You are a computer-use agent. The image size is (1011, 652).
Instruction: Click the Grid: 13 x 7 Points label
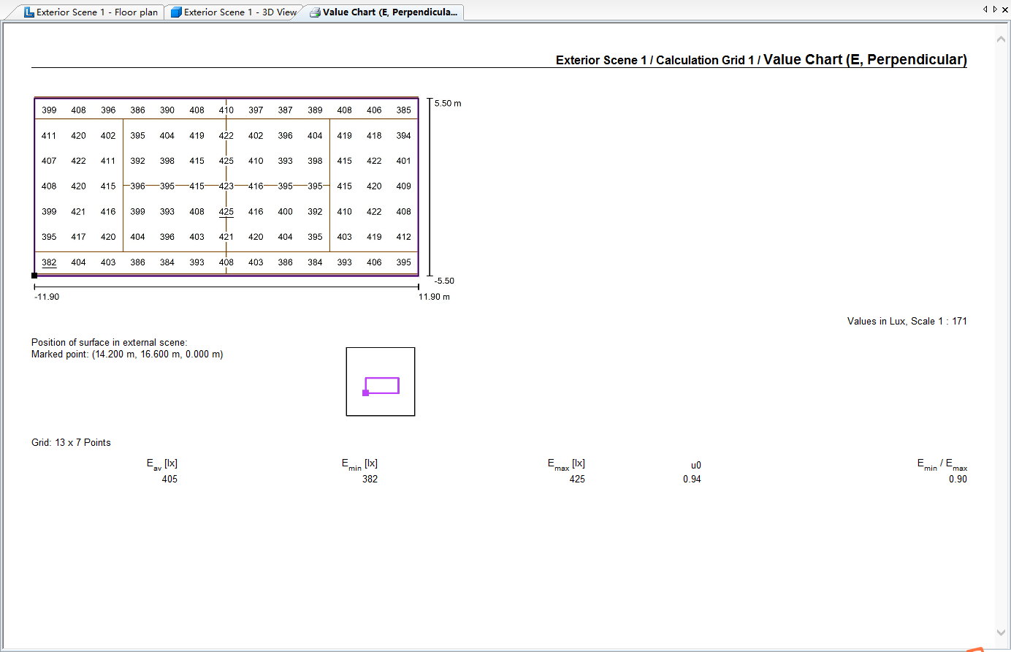pos(71,443)
